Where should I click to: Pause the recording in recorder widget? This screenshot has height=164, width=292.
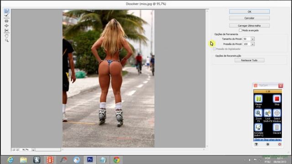258,99
